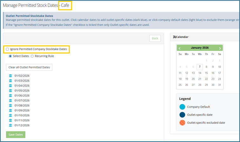Select January 23 in the calendar

(x=213, y=79)
